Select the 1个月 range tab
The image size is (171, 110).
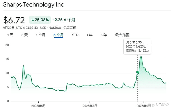pyautogui.click(x=40, y=35)
